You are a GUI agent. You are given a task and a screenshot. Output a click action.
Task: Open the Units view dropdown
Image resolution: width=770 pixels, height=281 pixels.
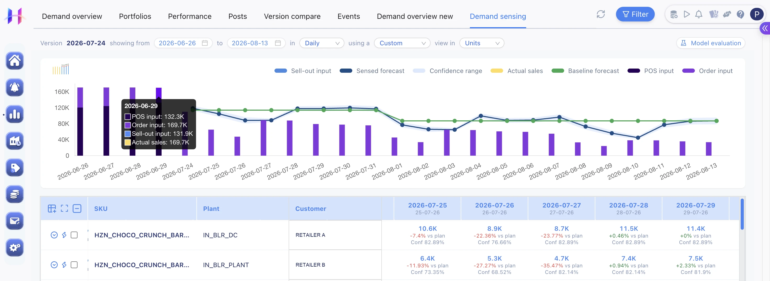pos(482,43)
